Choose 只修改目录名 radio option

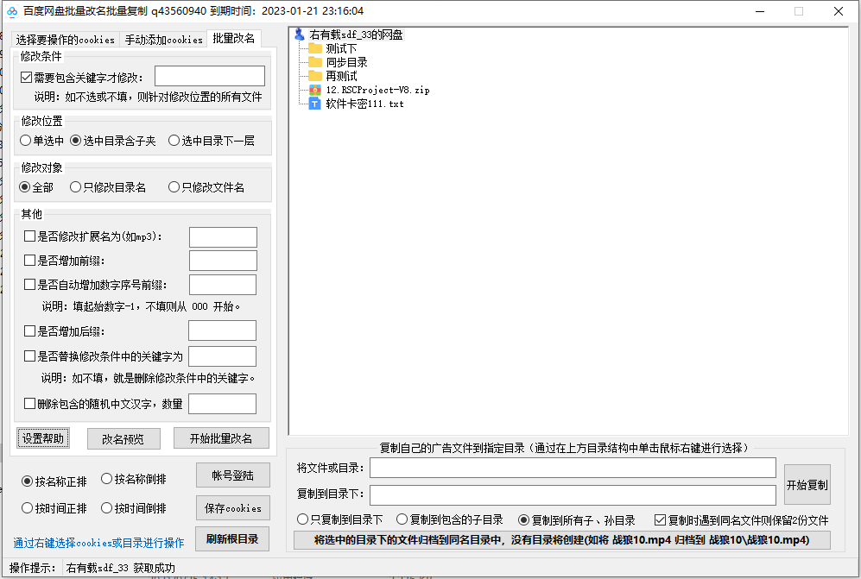pos(108,187)
